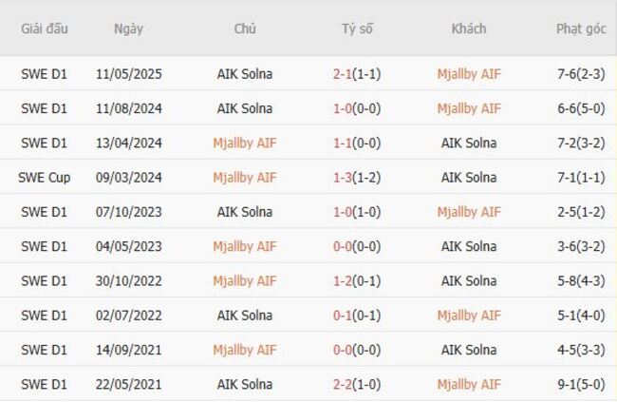Click the Khách column header

click(469, 29)
